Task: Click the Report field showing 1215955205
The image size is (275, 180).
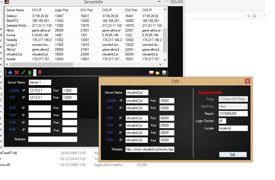Action: (x=233, y=114)
